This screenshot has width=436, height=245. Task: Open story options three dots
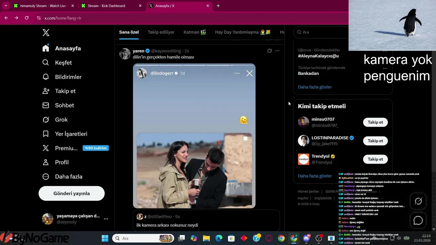point(237,73)
